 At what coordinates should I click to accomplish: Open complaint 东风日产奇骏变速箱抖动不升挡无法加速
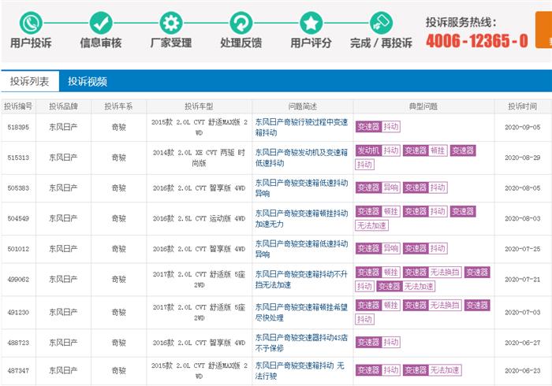[x=301, y=279]
